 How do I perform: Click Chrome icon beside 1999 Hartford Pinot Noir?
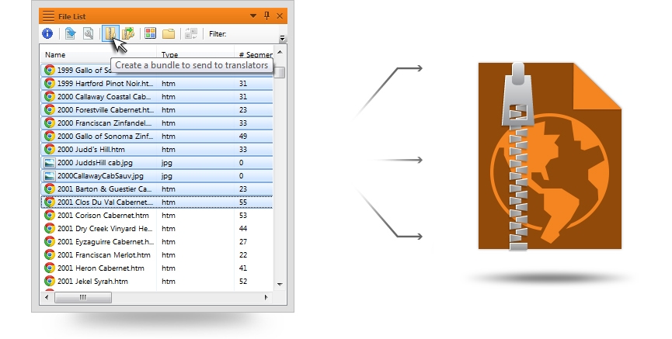pyautogui.click(x=50, y=83)
